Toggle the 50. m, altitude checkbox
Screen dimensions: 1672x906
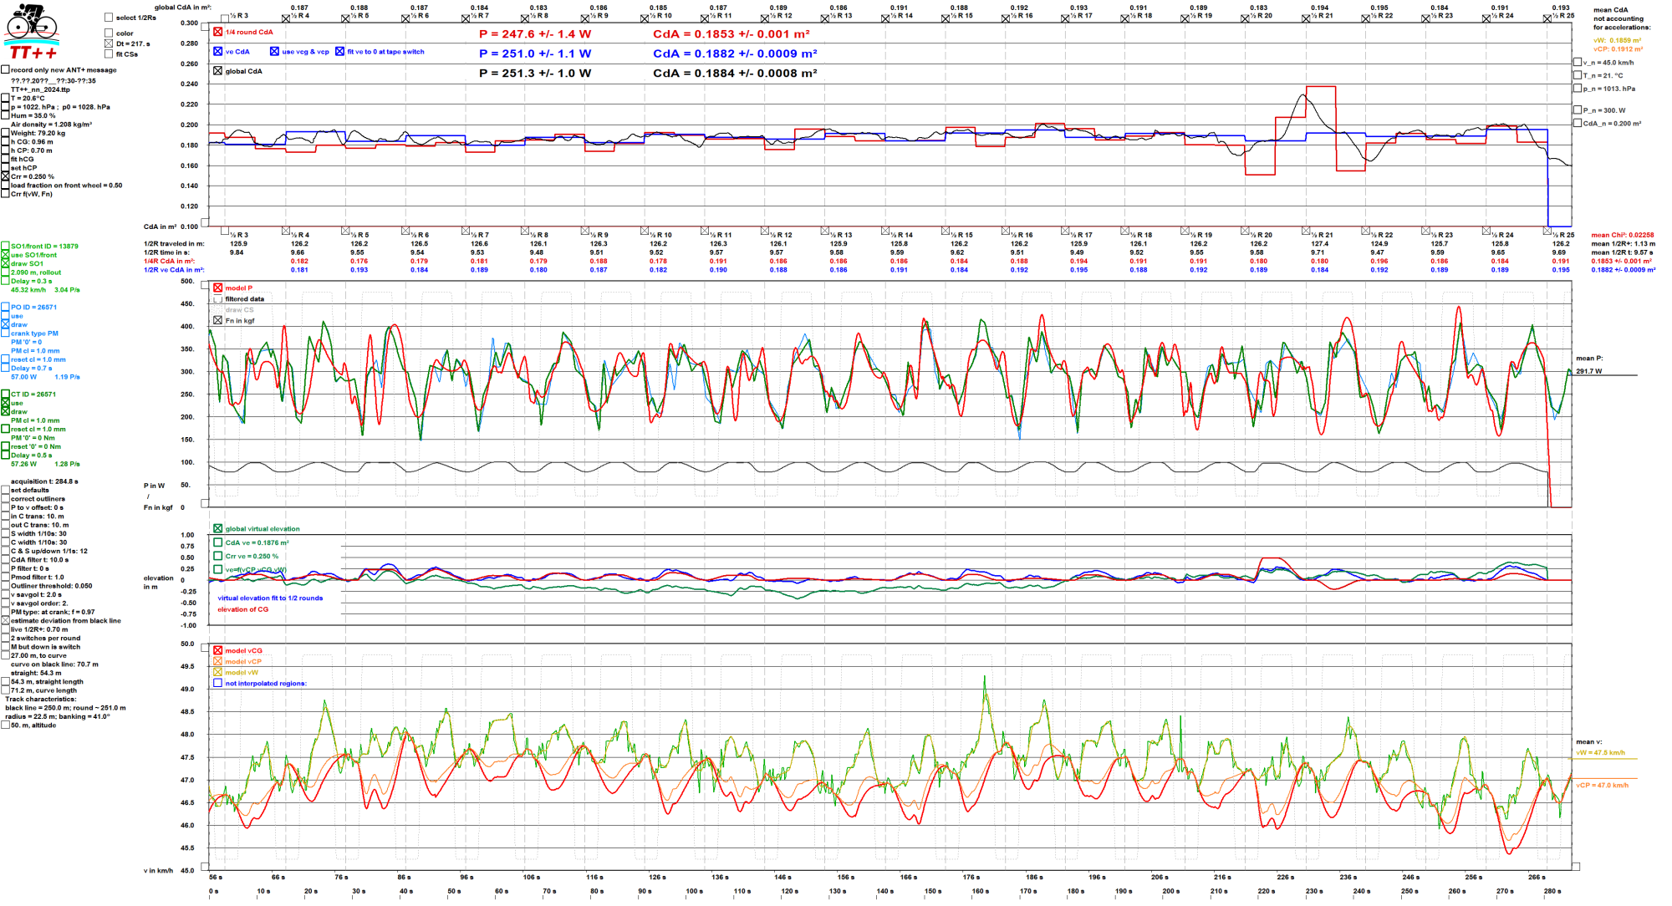click(x=5, y=725)
